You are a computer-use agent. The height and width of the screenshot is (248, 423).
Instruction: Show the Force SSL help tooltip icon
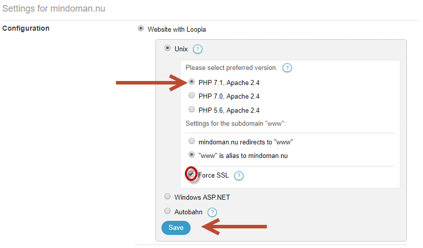(x=239, y=176)
